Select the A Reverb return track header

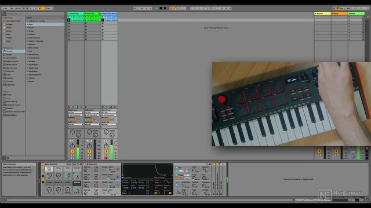(322, 14)
